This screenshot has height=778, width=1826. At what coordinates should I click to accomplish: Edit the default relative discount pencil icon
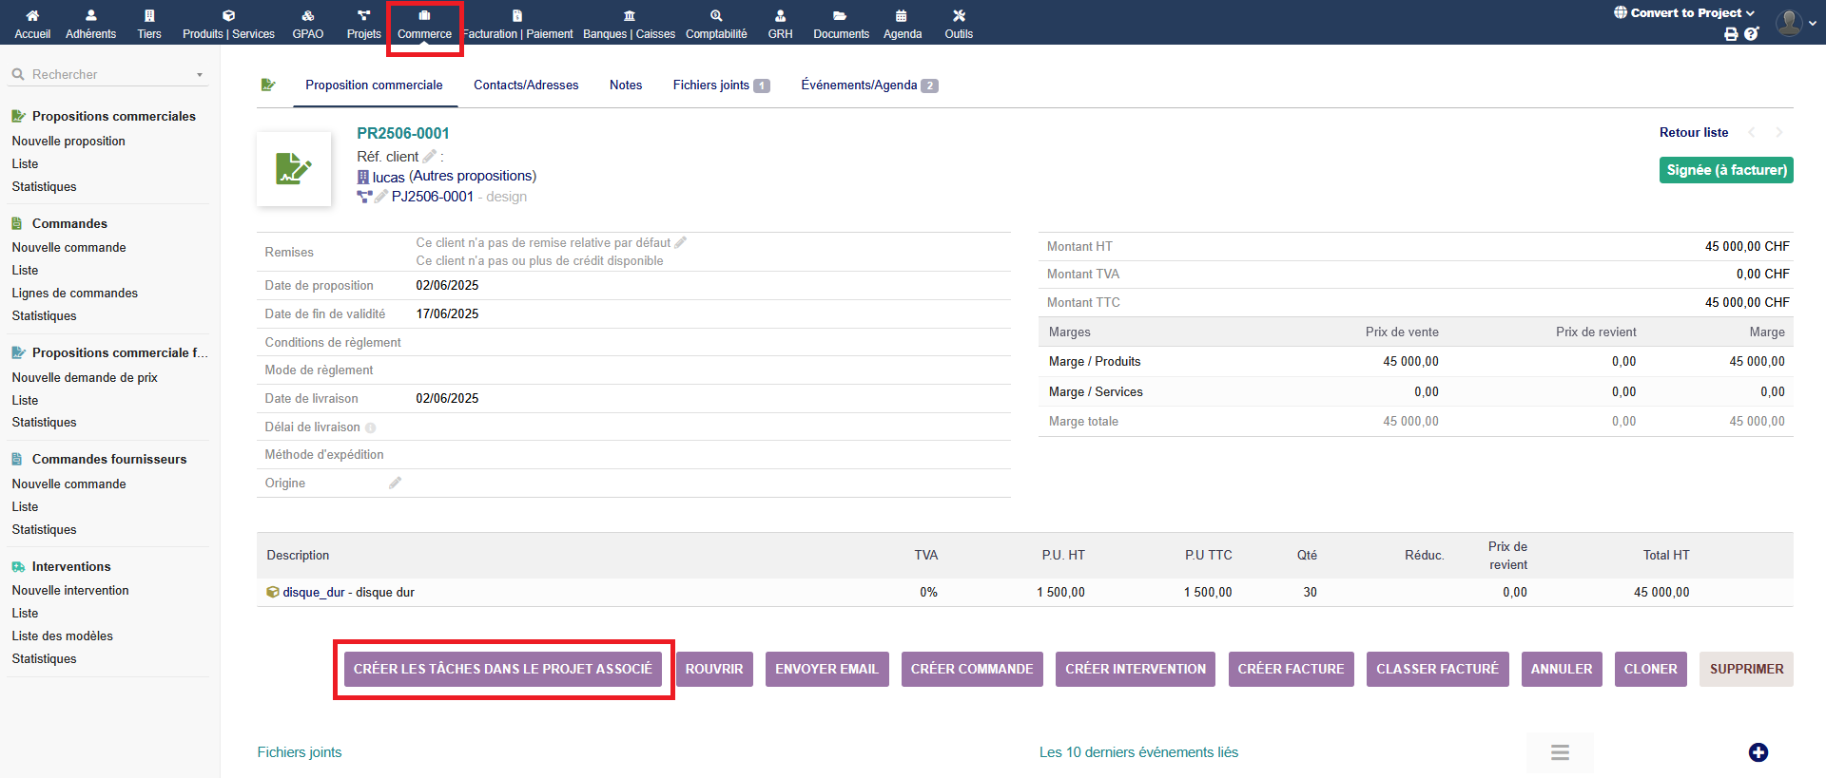[680, 243]
